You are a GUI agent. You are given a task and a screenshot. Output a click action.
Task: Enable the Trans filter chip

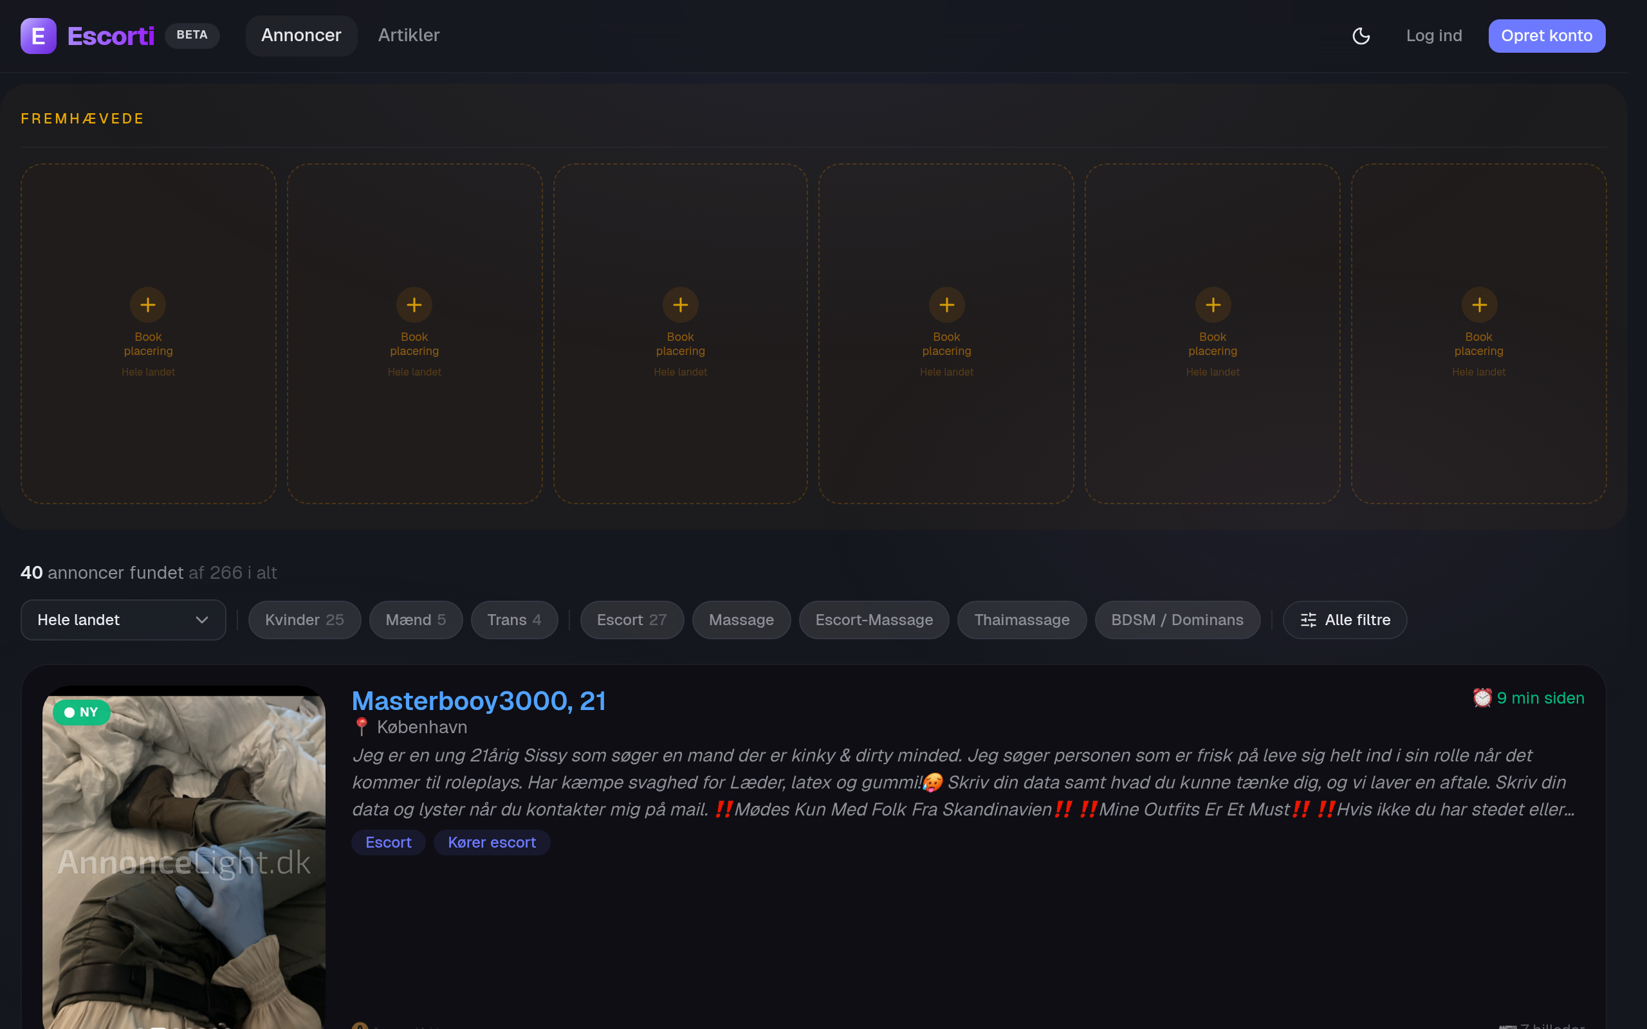click(514, 620)
